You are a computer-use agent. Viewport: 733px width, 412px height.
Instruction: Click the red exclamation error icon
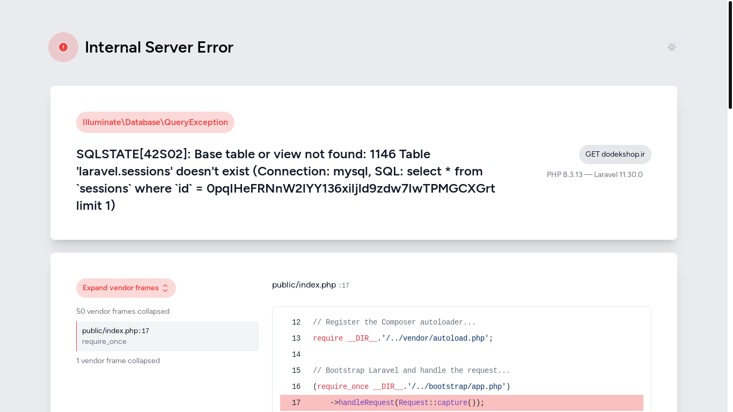point(63,47)
